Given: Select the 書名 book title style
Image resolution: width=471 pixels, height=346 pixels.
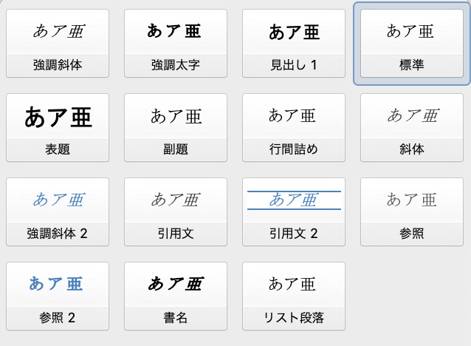Looking at the screenshot, I should 176,296.
